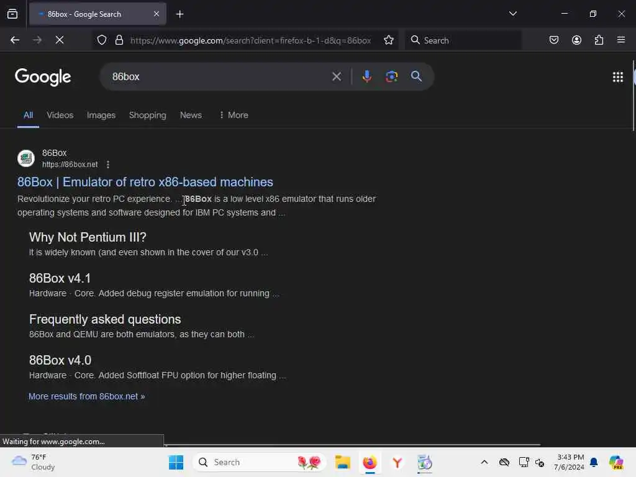Screen dimensions: 636x477
Task: Open 86Box Emulator of retro x86 link
Action: (x=145, y=182)
